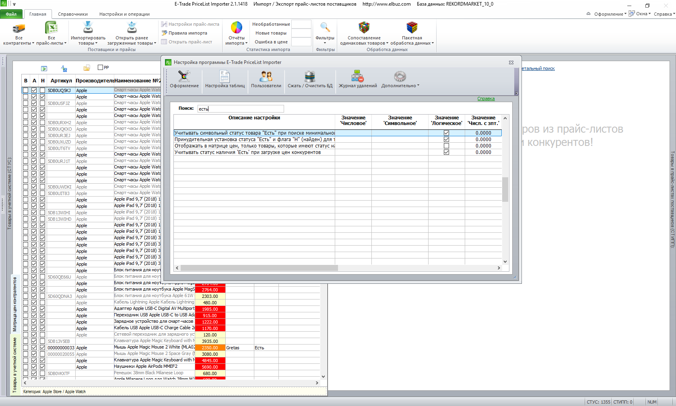Select vertical tab Товары в учетной системе
This screenshot has height=406, width=676.
(x=15, y=365)
